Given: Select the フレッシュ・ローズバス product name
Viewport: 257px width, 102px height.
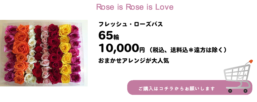Looking at the screenshot, I should pyautogui.click(x=131, y=25).
